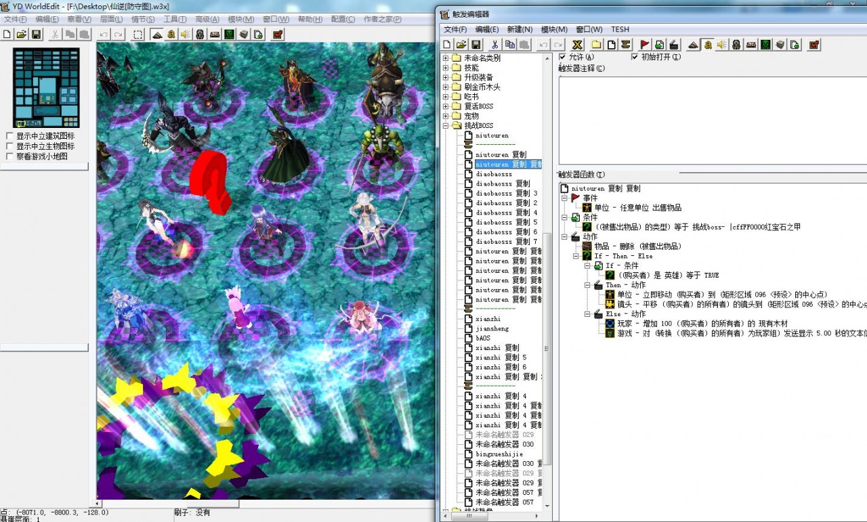Expand the 升级装备 folder
The image size is (867, 522).
click(x=446, y=77)
